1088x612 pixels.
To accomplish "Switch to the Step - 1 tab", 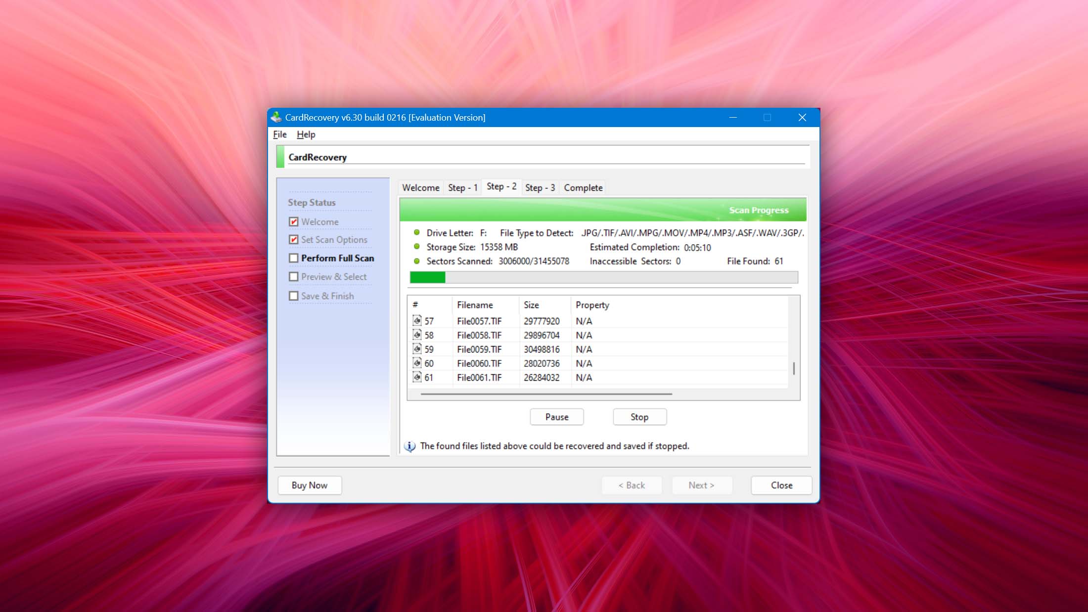I will tap(462, 188).
